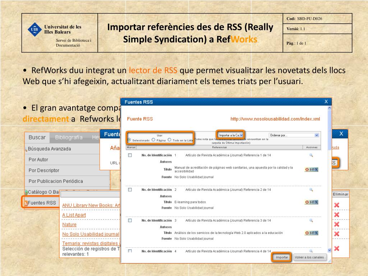The width and height of the screenshot is (368, 276).
Task: Close the Fuentes RSS dialog with X
Action: coord(326,102)
